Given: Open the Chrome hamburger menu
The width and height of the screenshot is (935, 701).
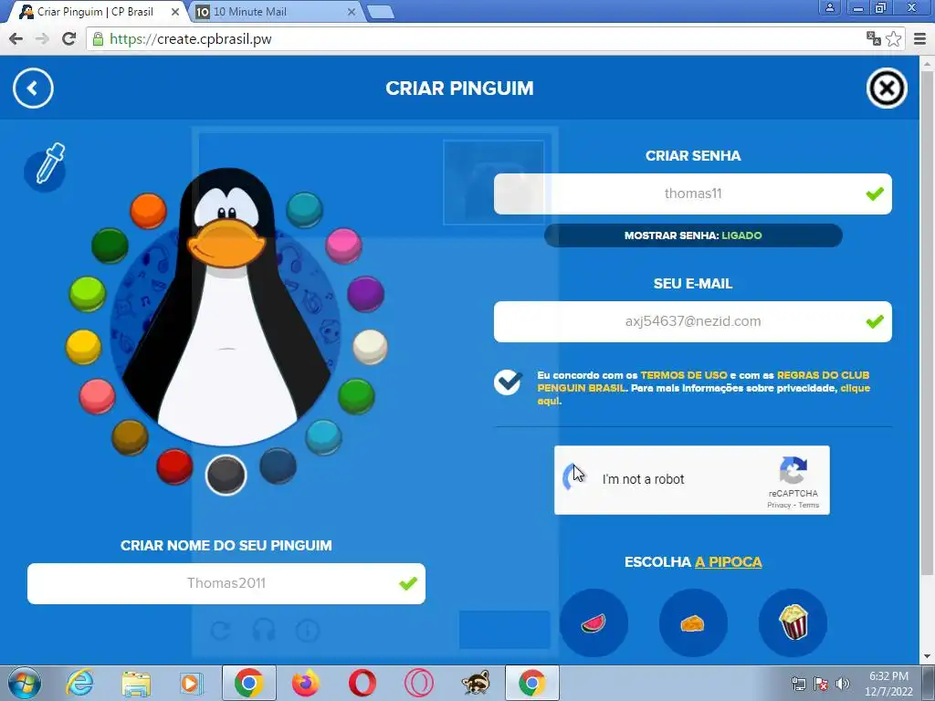Looking at the screenshot, I should pyautogui.click(x=919, y=38).
